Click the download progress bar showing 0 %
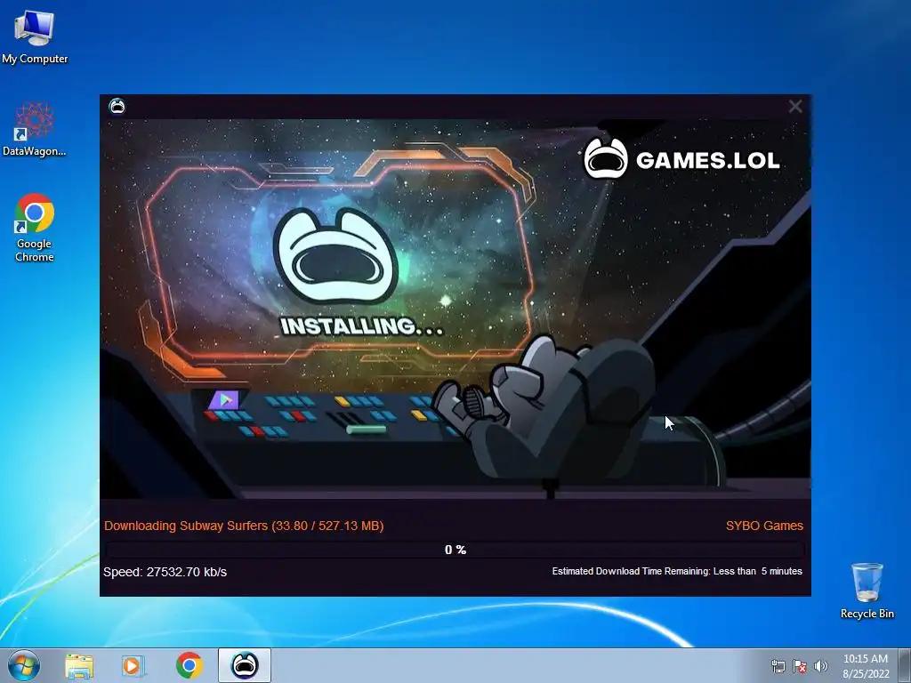 click(455, 550)
